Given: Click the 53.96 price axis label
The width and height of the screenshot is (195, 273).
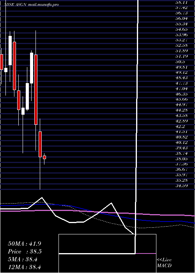Looking at the screenshot, I should tap(181, 35).
